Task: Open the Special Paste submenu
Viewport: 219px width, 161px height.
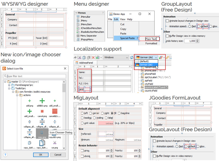Action: tap(126, 38)
